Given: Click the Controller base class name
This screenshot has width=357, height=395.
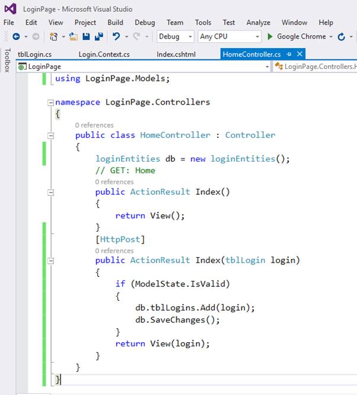Looking at the screenshot, I should [x=250, y=135].
